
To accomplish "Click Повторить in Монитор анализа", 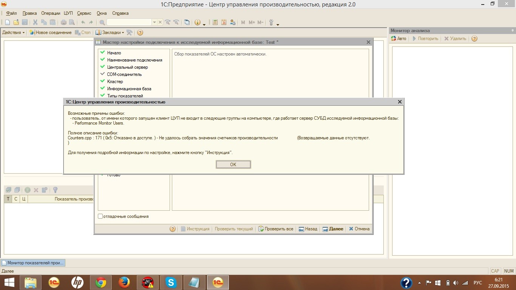I will [x=425, y=39].
